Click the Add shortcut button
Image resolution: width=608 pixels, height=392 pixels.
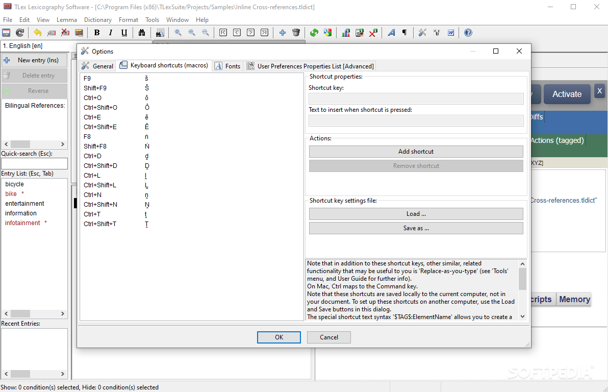pos(416,152)
